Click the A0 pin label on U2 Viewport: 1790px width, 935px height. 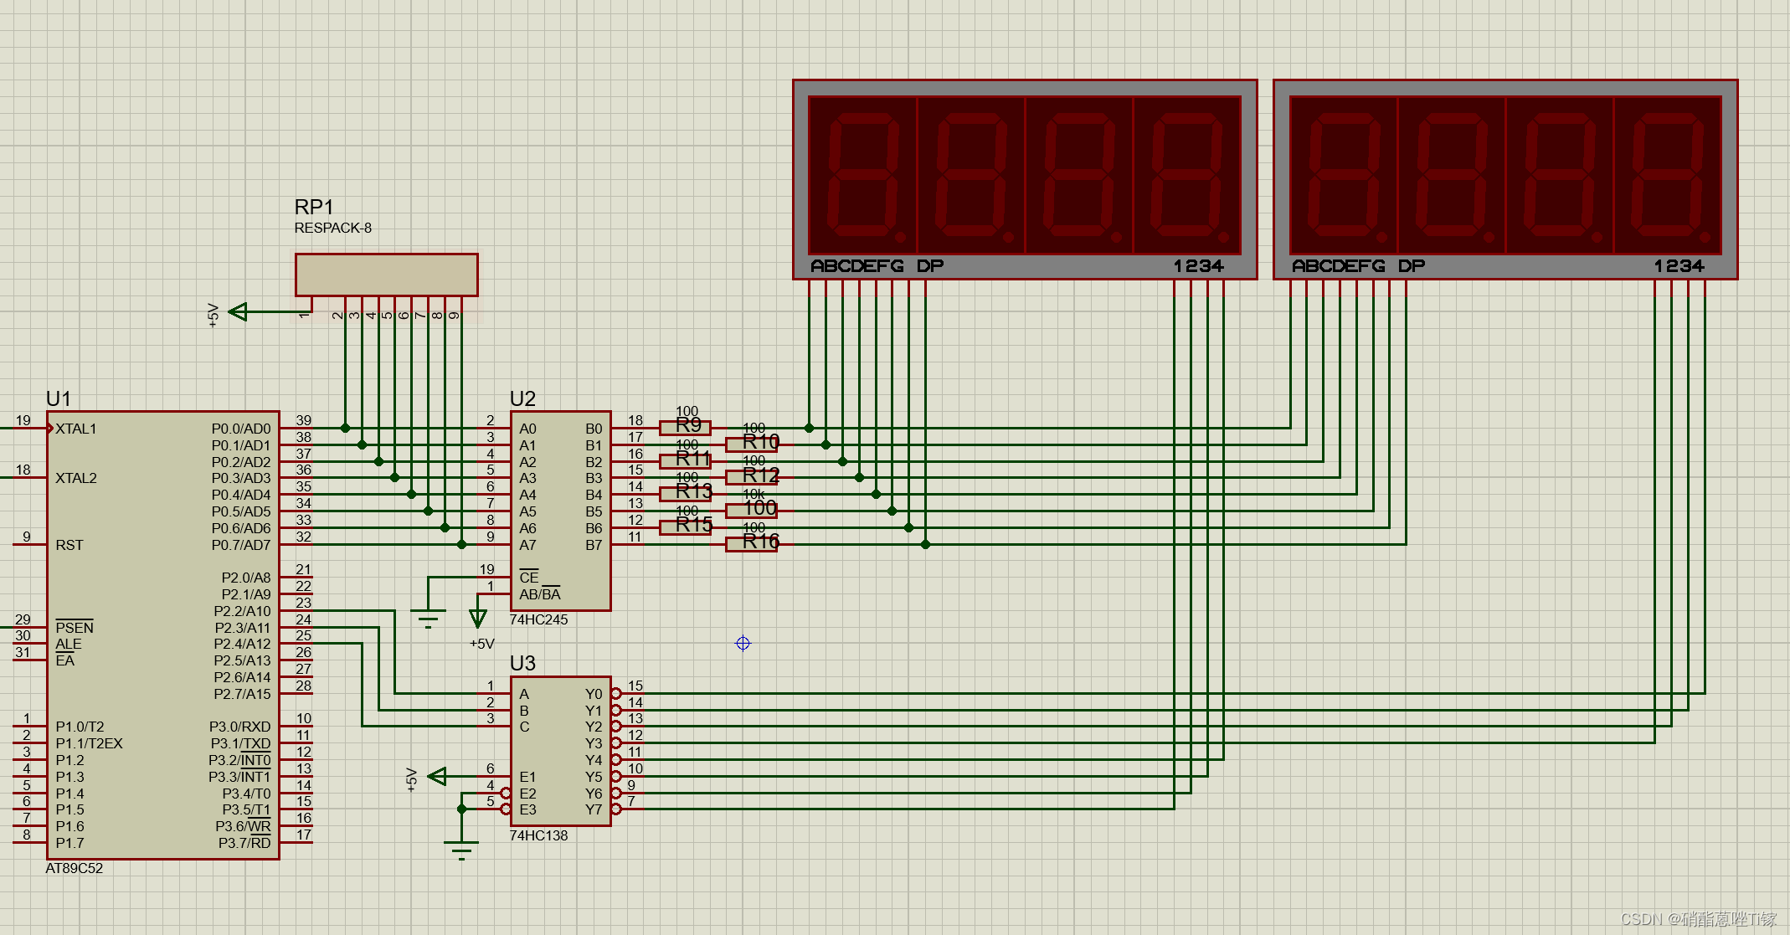[x=527, y=429]
